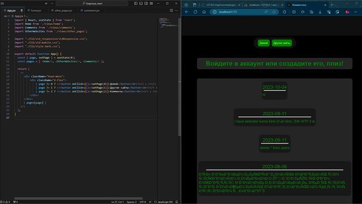Screen dimensions: 362x204
Task: Go to the browser home page
Action: pyautogui.click(x=204, y=12)
